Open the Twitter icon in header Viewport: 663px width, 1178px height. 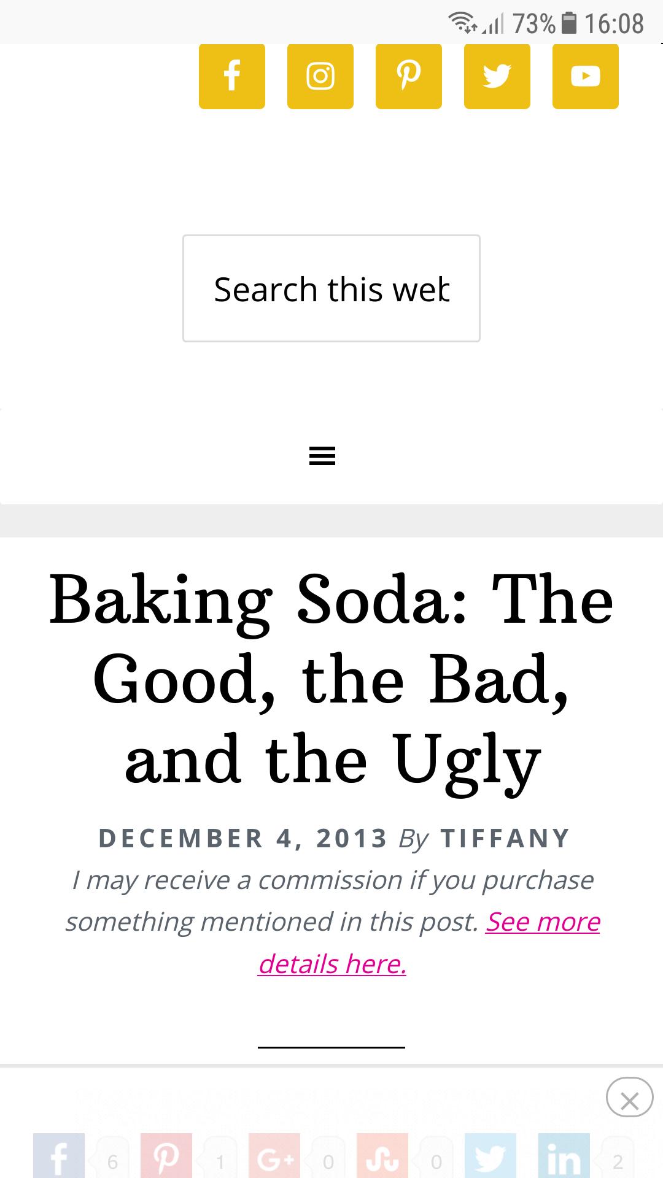coord(497,76)
